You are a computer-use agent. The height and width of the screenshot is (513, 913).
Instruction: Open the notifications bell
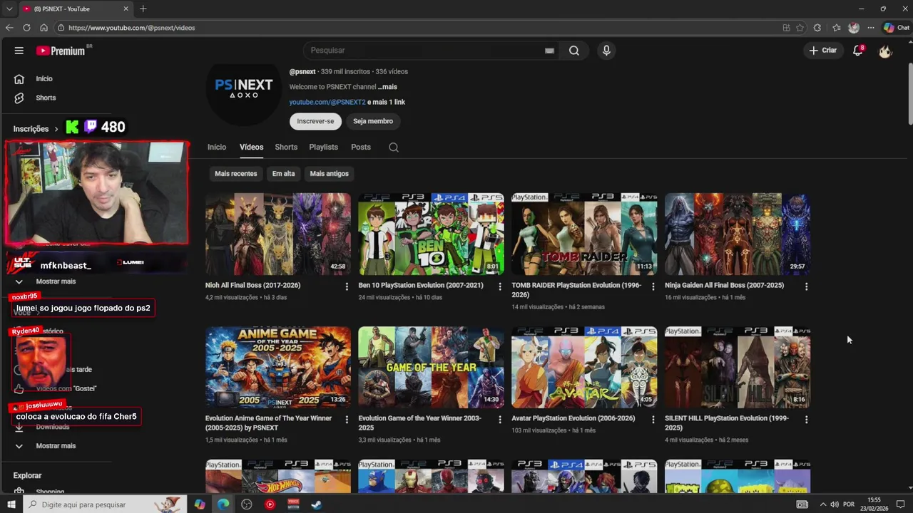858,51
